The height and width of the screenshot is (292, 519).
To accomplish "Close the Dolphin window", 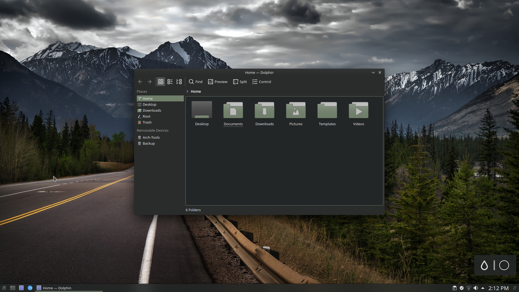I will coord(380,72).
